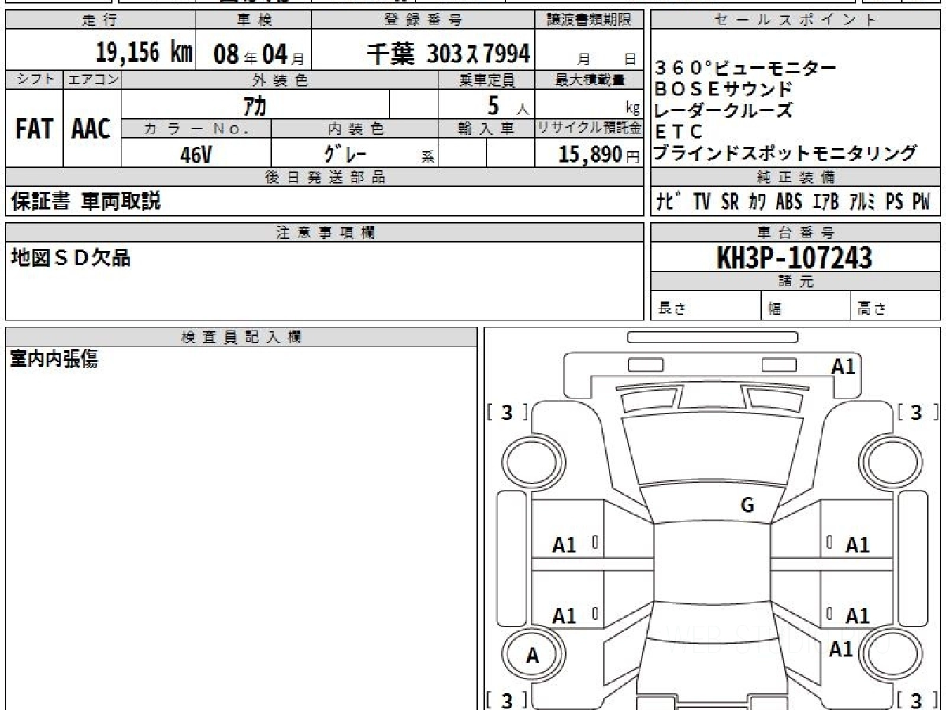Select the エアB equipment code

825,202
